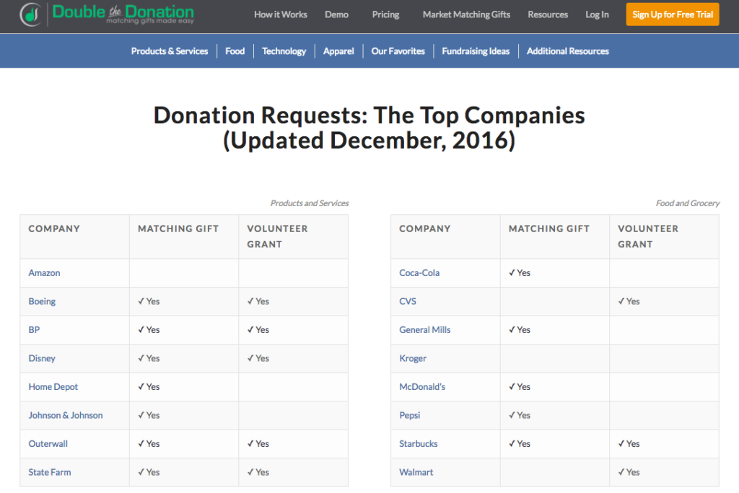Image resolution: width=739 pixels, height=493 pixels.
Task: Click the Fundraising Ideas tab
Action: pyautogui.click(x=475, y=50)
